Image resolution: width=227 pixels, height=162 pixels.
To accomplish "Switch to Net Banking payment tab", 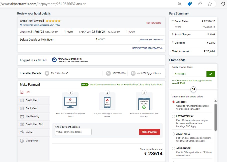I will click(33, 116).
